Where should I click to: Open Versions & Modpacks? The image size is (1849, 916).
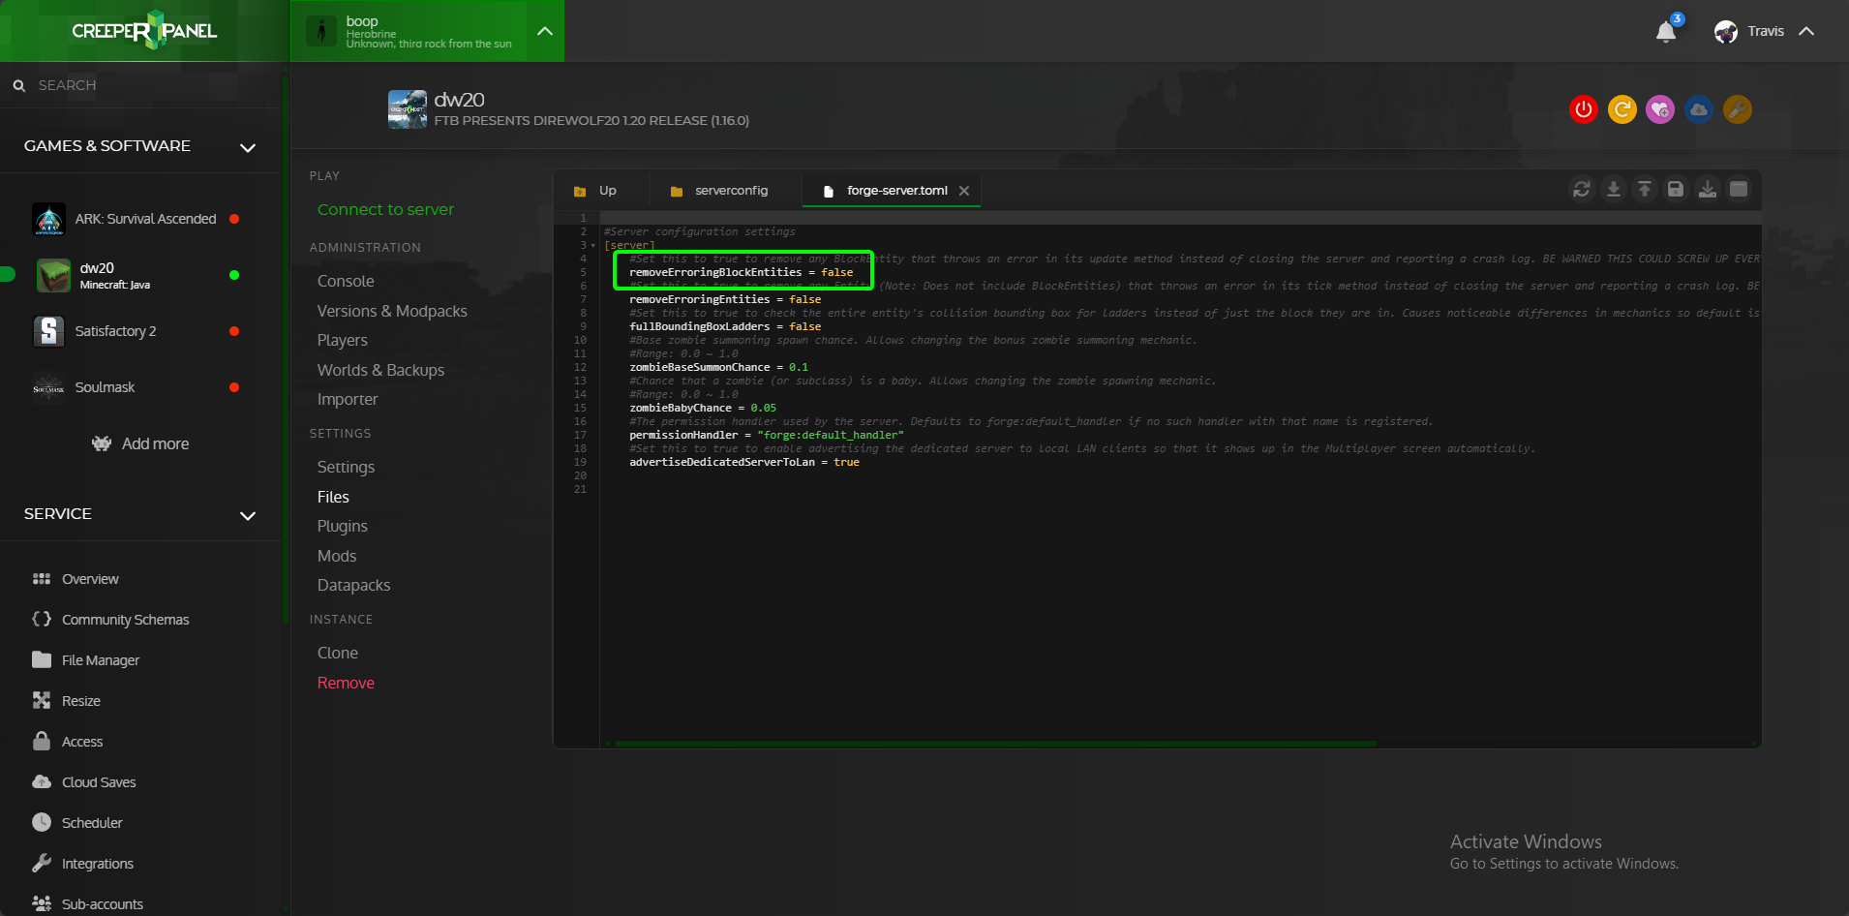pyautogui.click(x=392, y=311)
